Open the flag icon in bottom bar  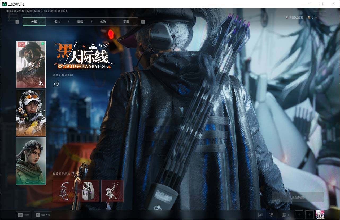(x=271, y=215)
